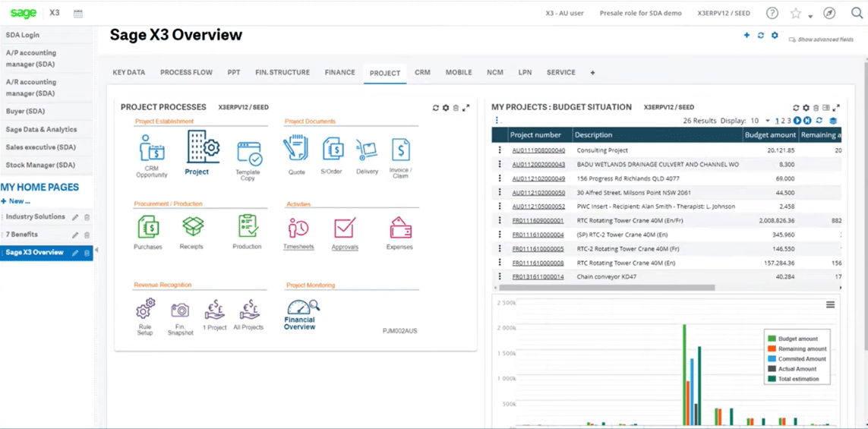
Task: Open the Rule Setup gears icon
Action: (x=146, y=309)
